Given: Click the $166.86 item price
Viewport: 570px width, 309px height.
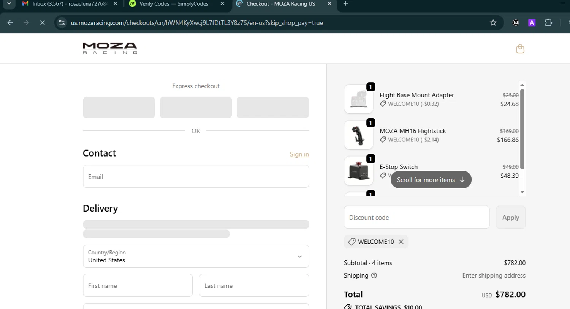Looking at the screenshot, I should [508, 140].
